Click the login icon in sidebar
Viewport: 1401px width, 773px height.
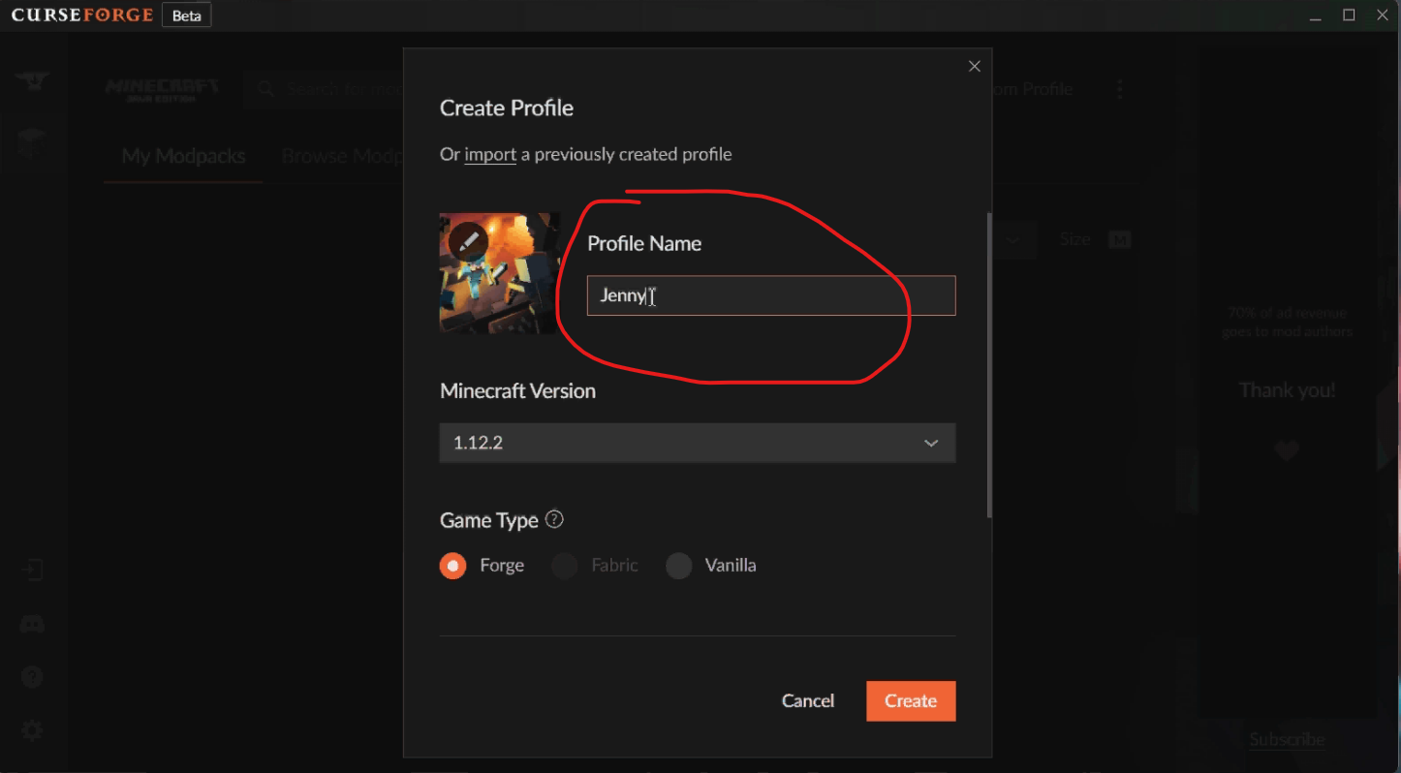point(32,570)
